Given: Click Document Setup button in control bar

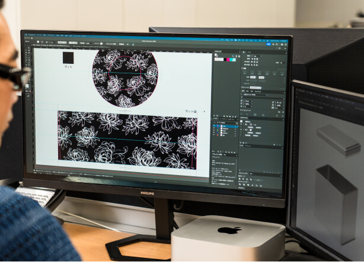Looking at the screenshot, I should tap(111, 44).
